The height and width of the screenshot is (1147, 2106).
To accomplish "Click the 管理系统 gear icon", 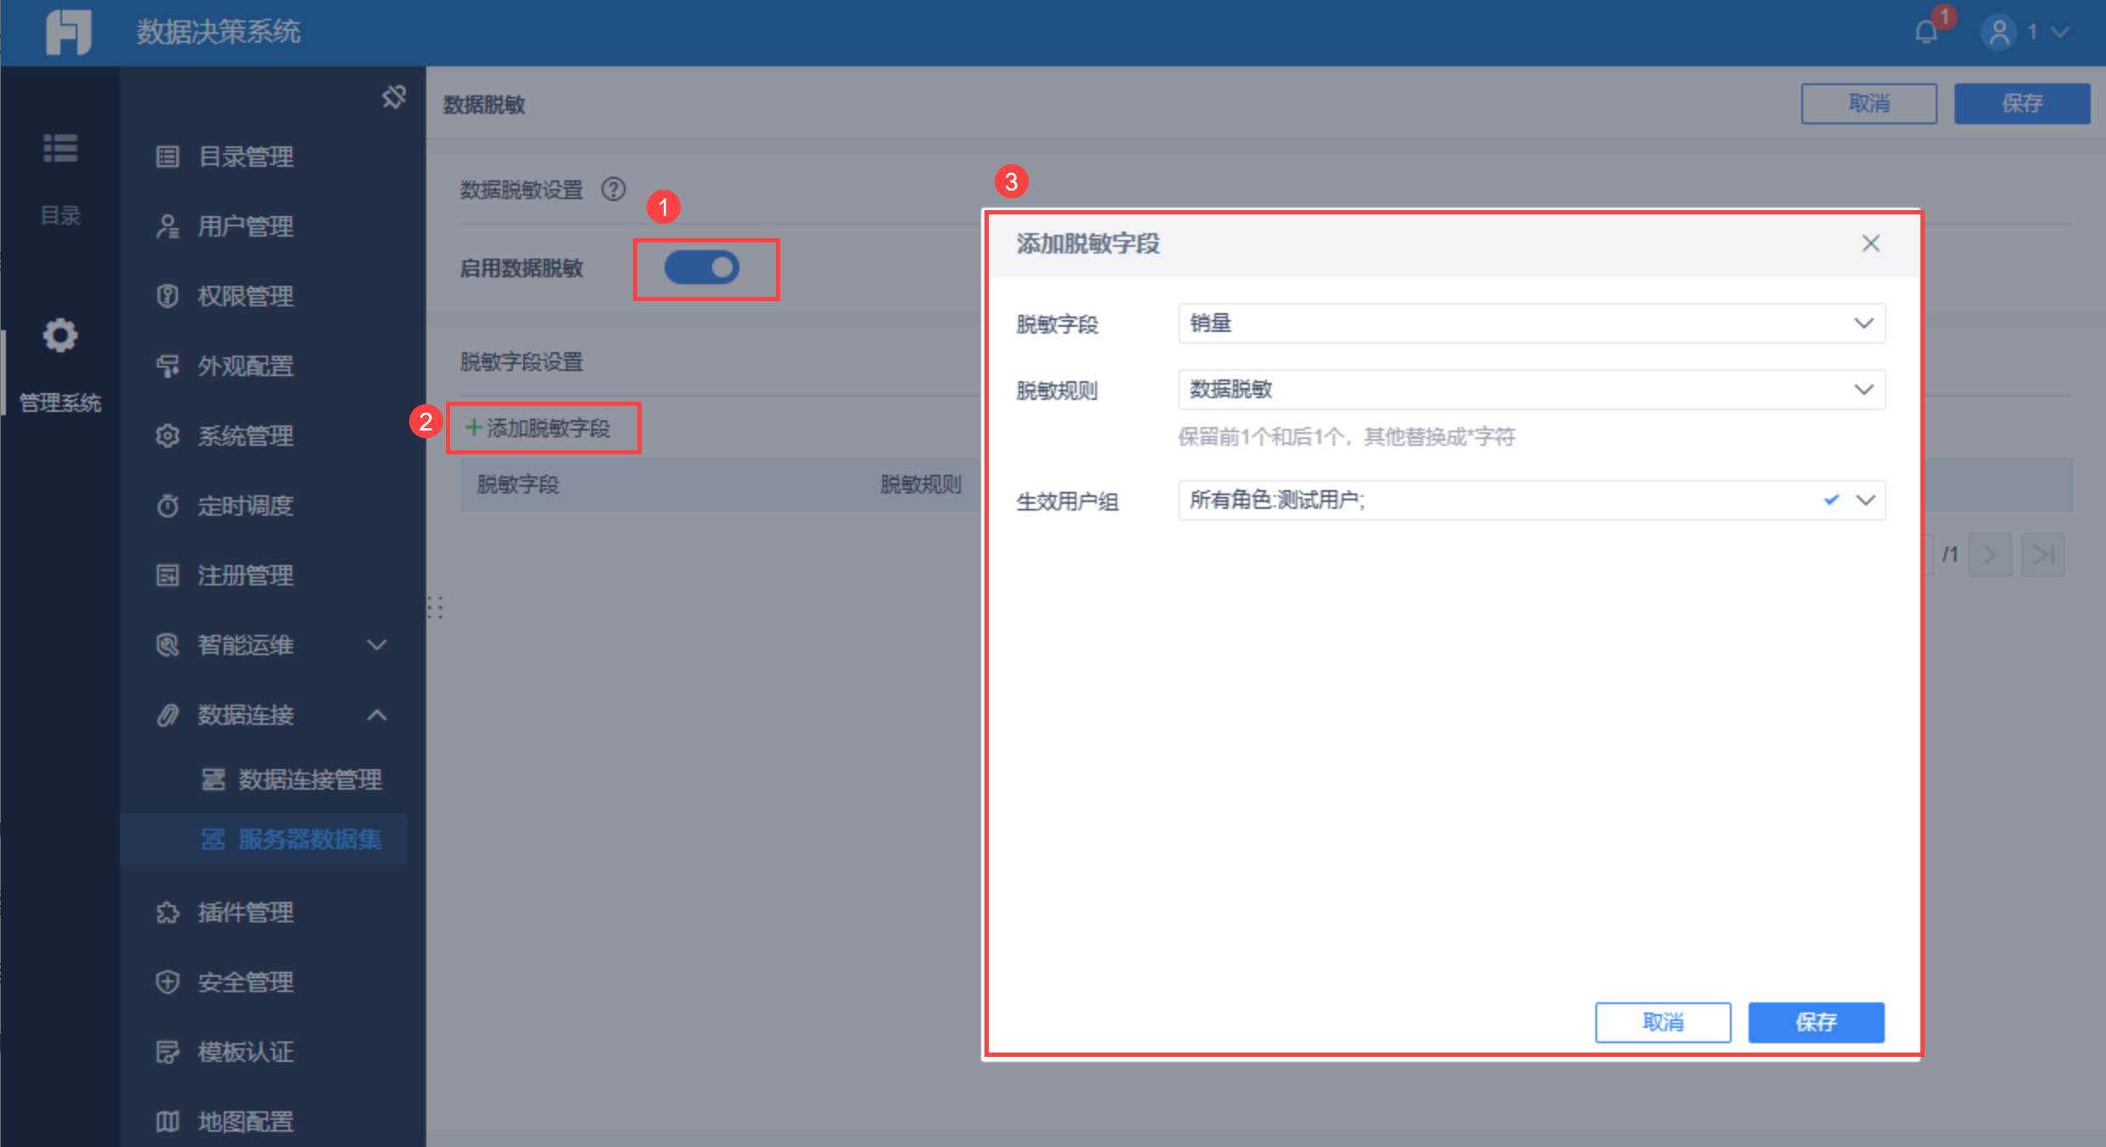I will click(60, 335).
